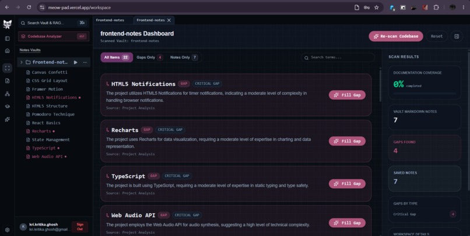This screenshot has width=470, height=236.
Task: Select the Gaps Only filter
Action: (149, 58)
